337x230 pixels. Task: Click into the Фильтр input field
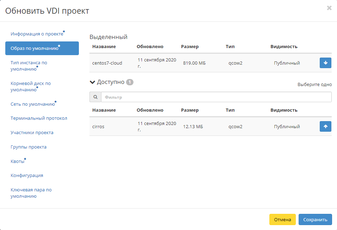point(216,97)
